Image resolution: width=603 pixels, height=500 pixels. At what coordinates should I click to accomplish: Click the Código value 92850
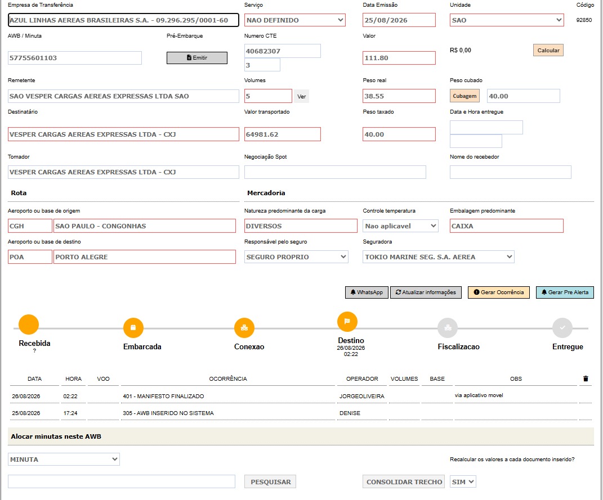584,20
